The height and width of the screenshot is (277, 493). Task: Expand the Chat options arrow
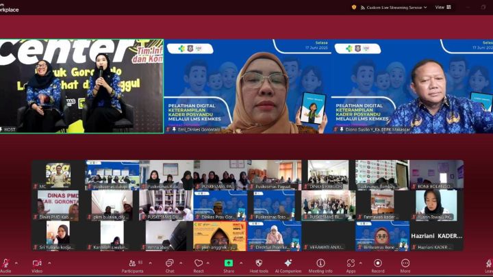pos(181,263)
